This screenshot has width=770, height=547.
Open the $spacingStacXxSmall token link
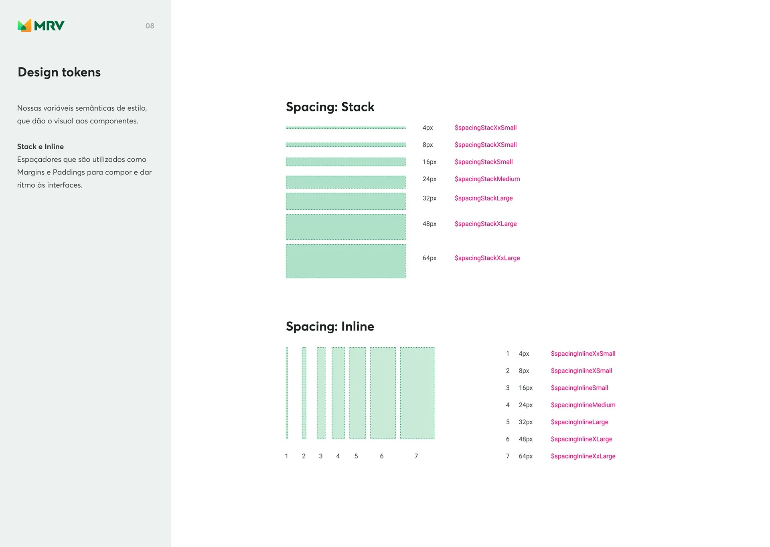tap(485, 128)
